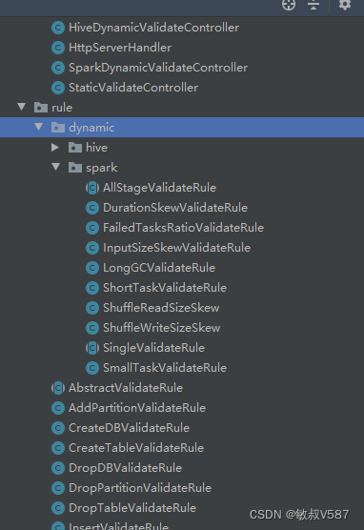Click class icon of AddPartitionValidateRule
This screenshot has width=364, height=530.
(x=58, y=408)
